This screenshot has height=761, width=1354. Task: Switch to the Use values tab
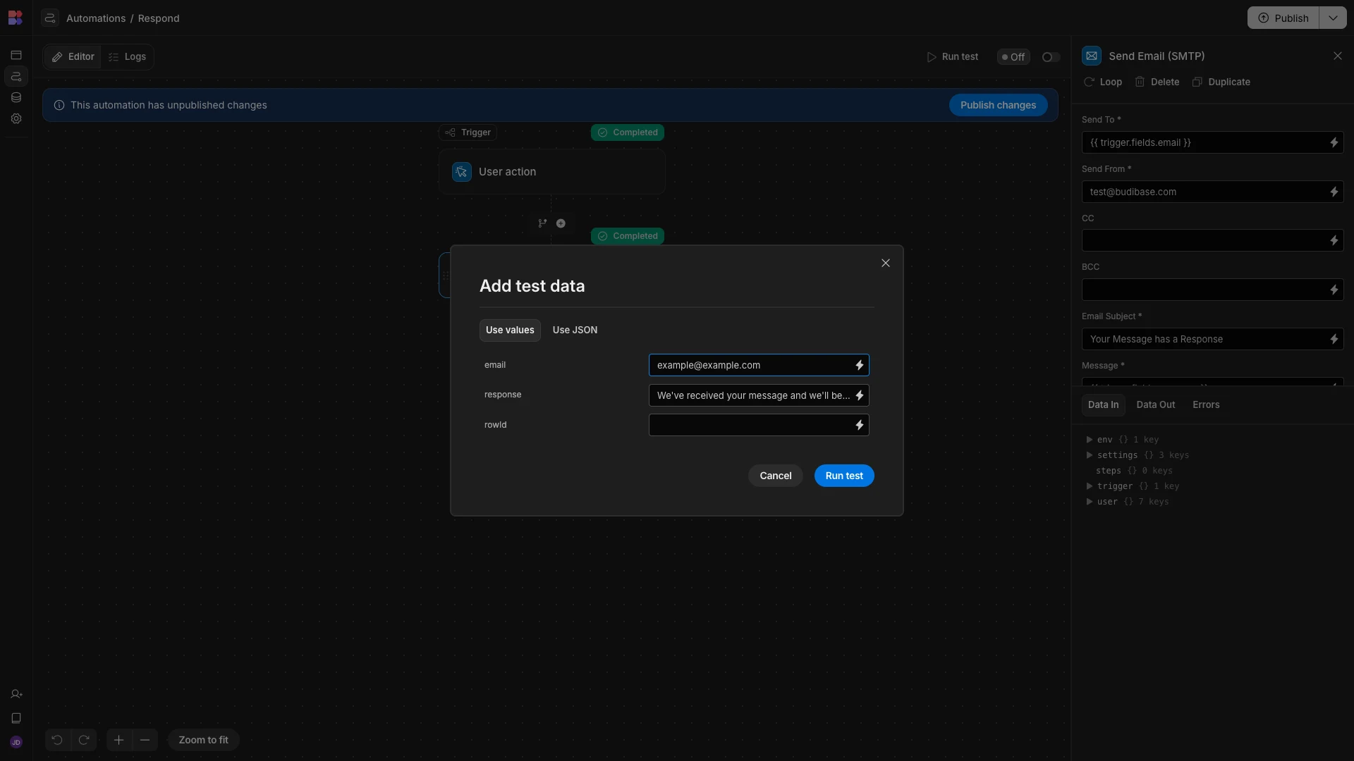pos(510,330)
